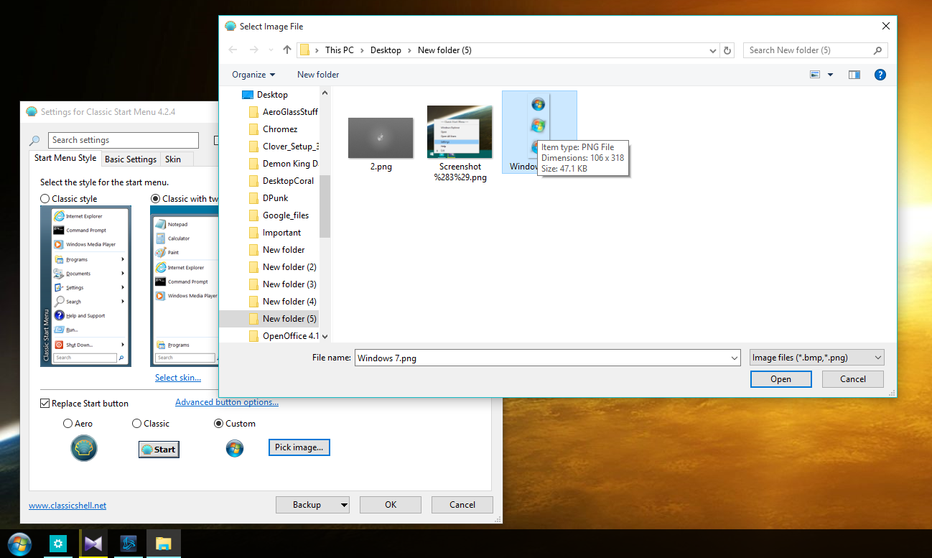
Task: Select the 2.png thumbnail
Action: (381, 138)
